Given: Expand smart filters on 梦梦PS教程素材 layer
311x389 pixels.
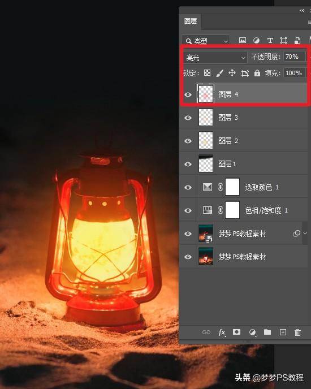Looking at the screenshot, I should coord(305,233).
